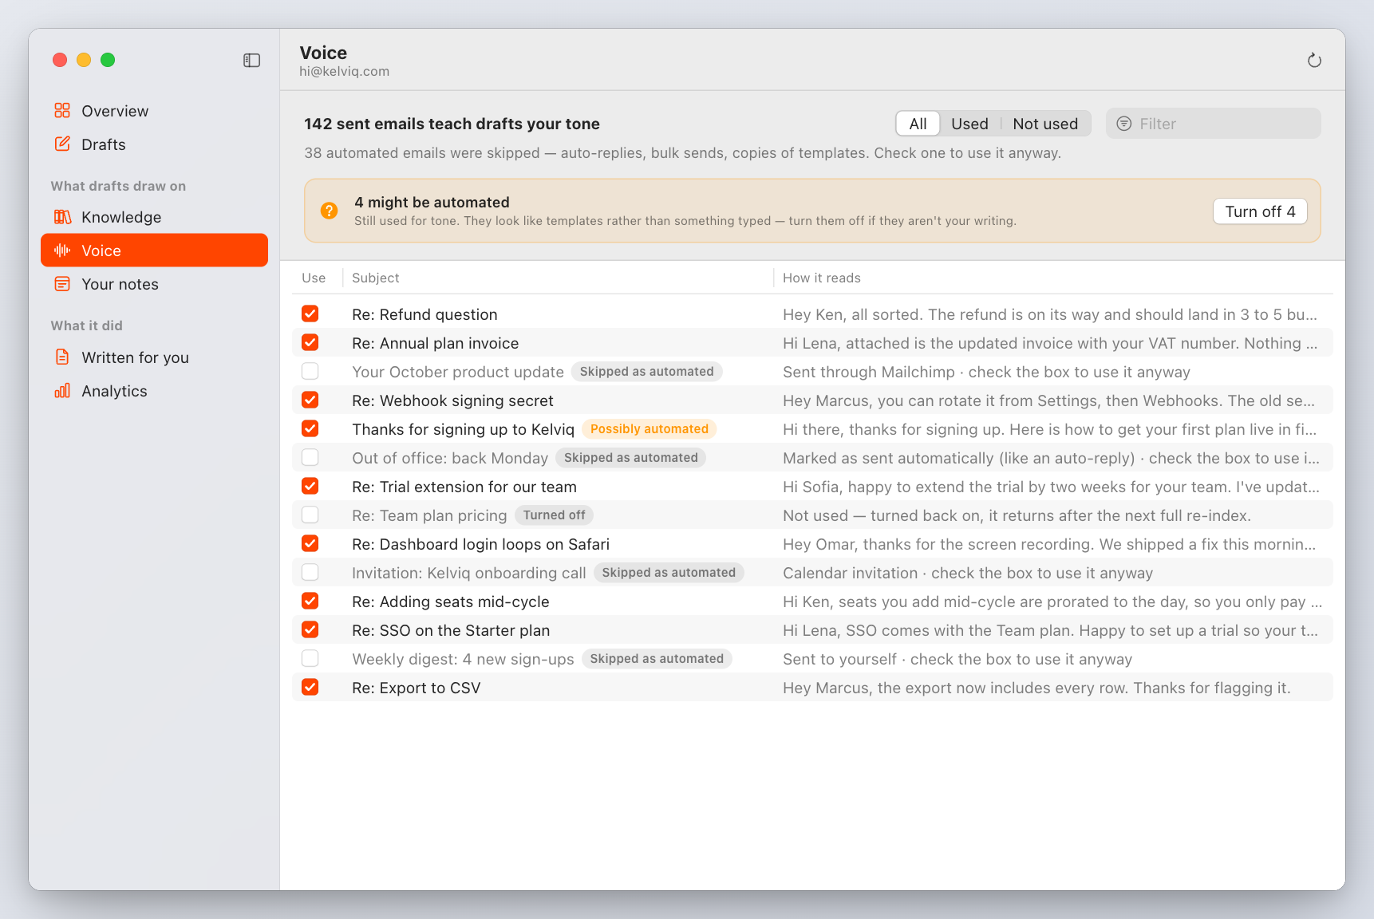Uncheck 'Thanks for signing up to Kelviq' checkbox
Image resolution: width=1374 pixels, height=919 pixels.
[x=310, y=429]
